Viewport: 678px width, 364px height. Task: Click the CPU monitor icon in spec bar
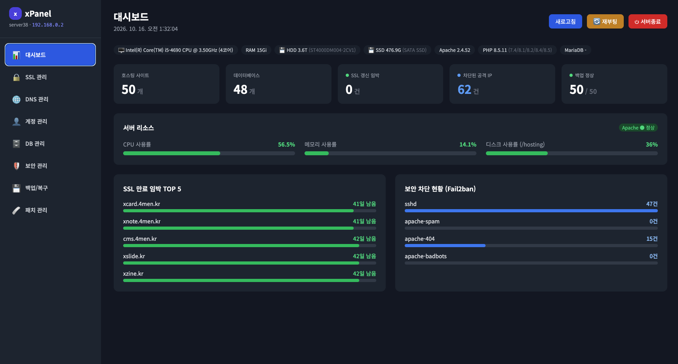coord(121,50)
